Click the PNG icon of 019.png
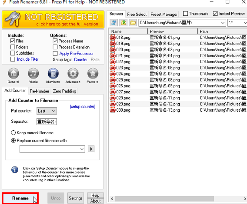Image resolution: width=247 pixels, height=204 pixels. pyautogui.click(x=113, y=44)
